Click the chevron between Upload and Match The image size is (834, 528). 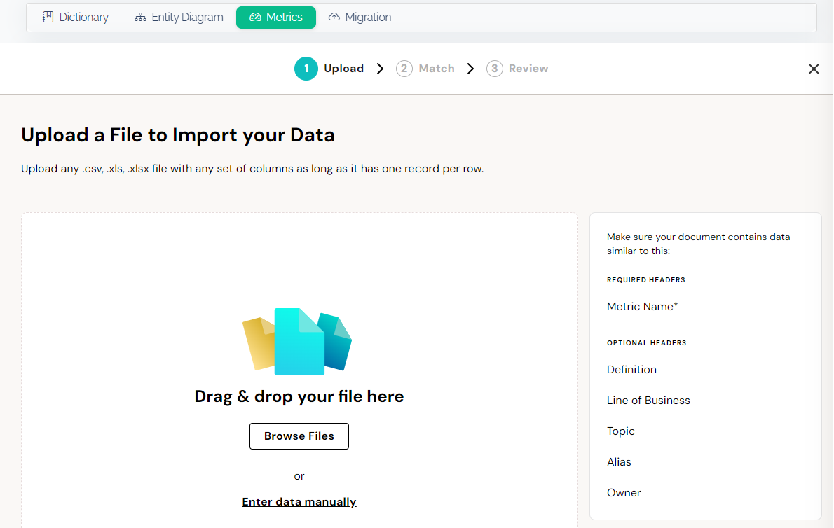click(x=379, y=68)
